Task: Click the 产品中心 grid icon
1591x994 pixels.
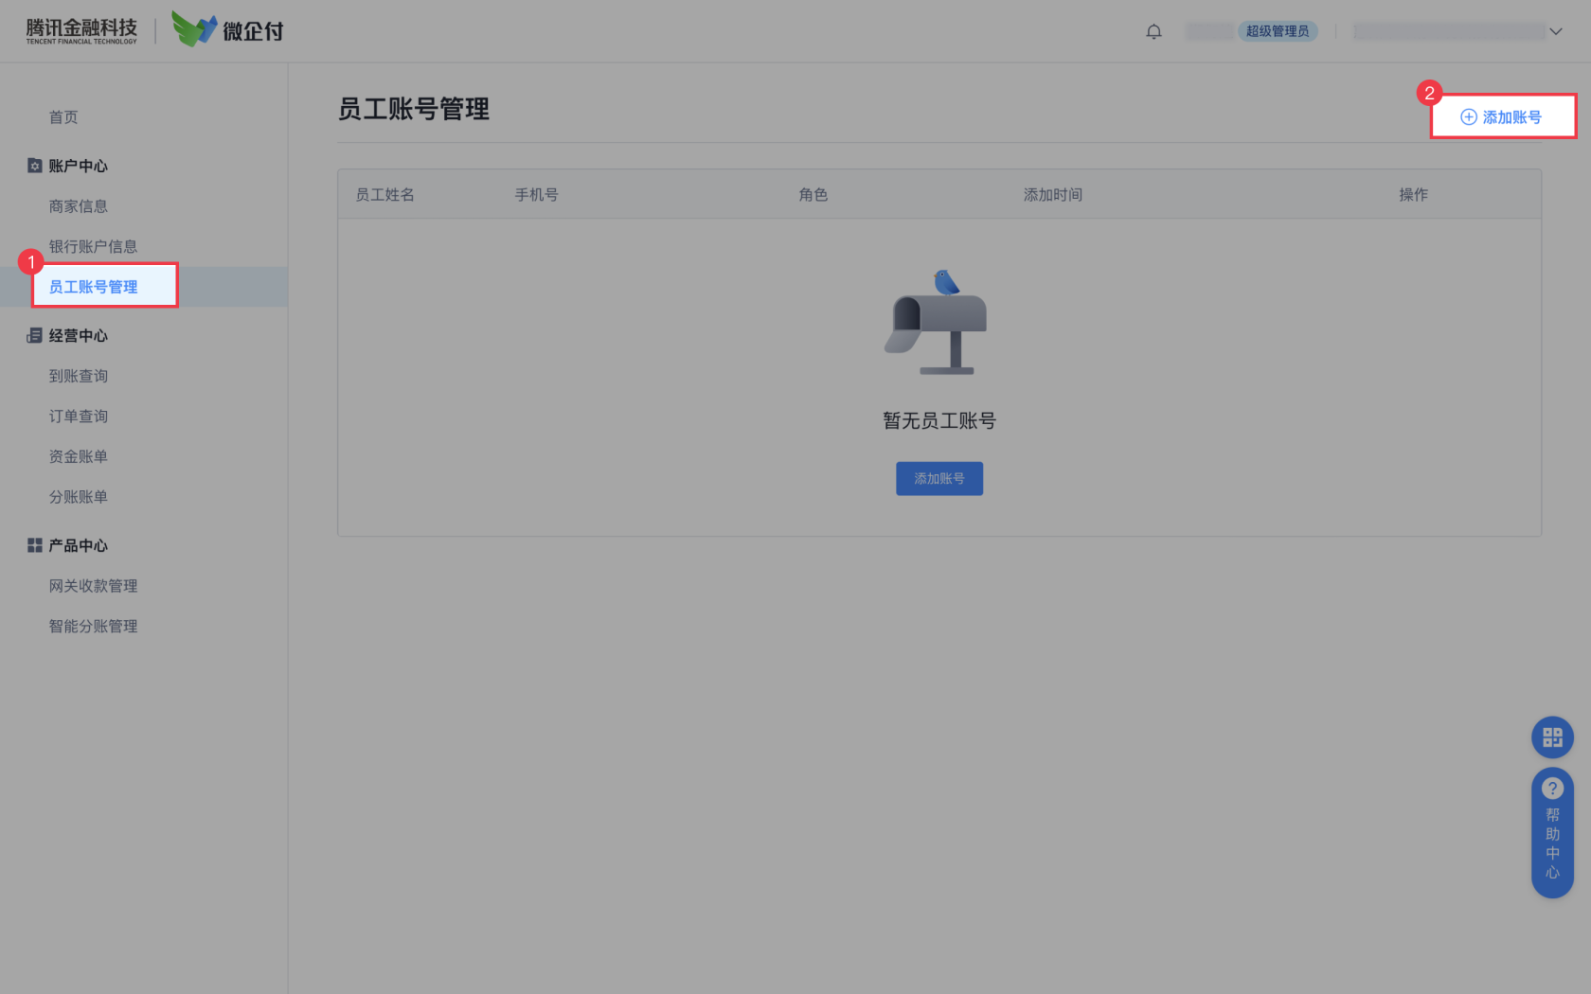Action: coord(35,545)
